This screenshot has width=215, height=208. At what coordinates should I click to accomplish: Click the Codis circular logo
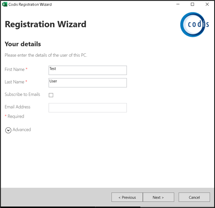point(194,25)
